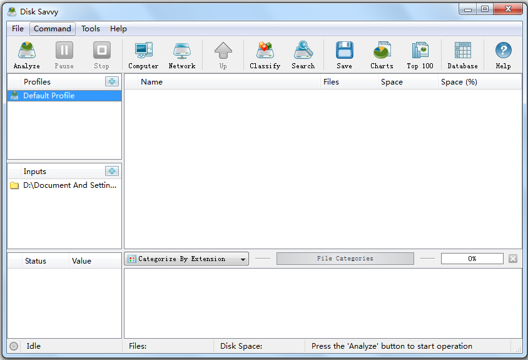This screenshot has height=360, width=528.
Task: Click the Press the 'Analyze' button message
Action: pyautogui.click(x=392, y=346)
